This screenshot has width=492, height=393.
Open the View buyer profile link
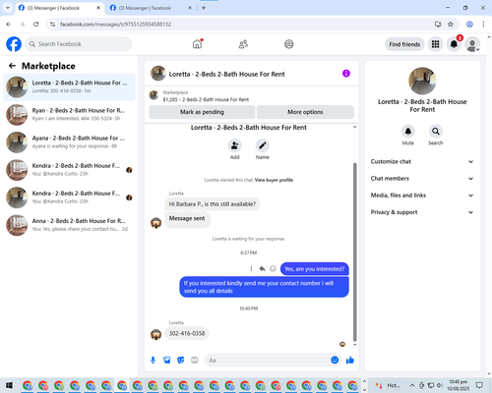(274, 180)
